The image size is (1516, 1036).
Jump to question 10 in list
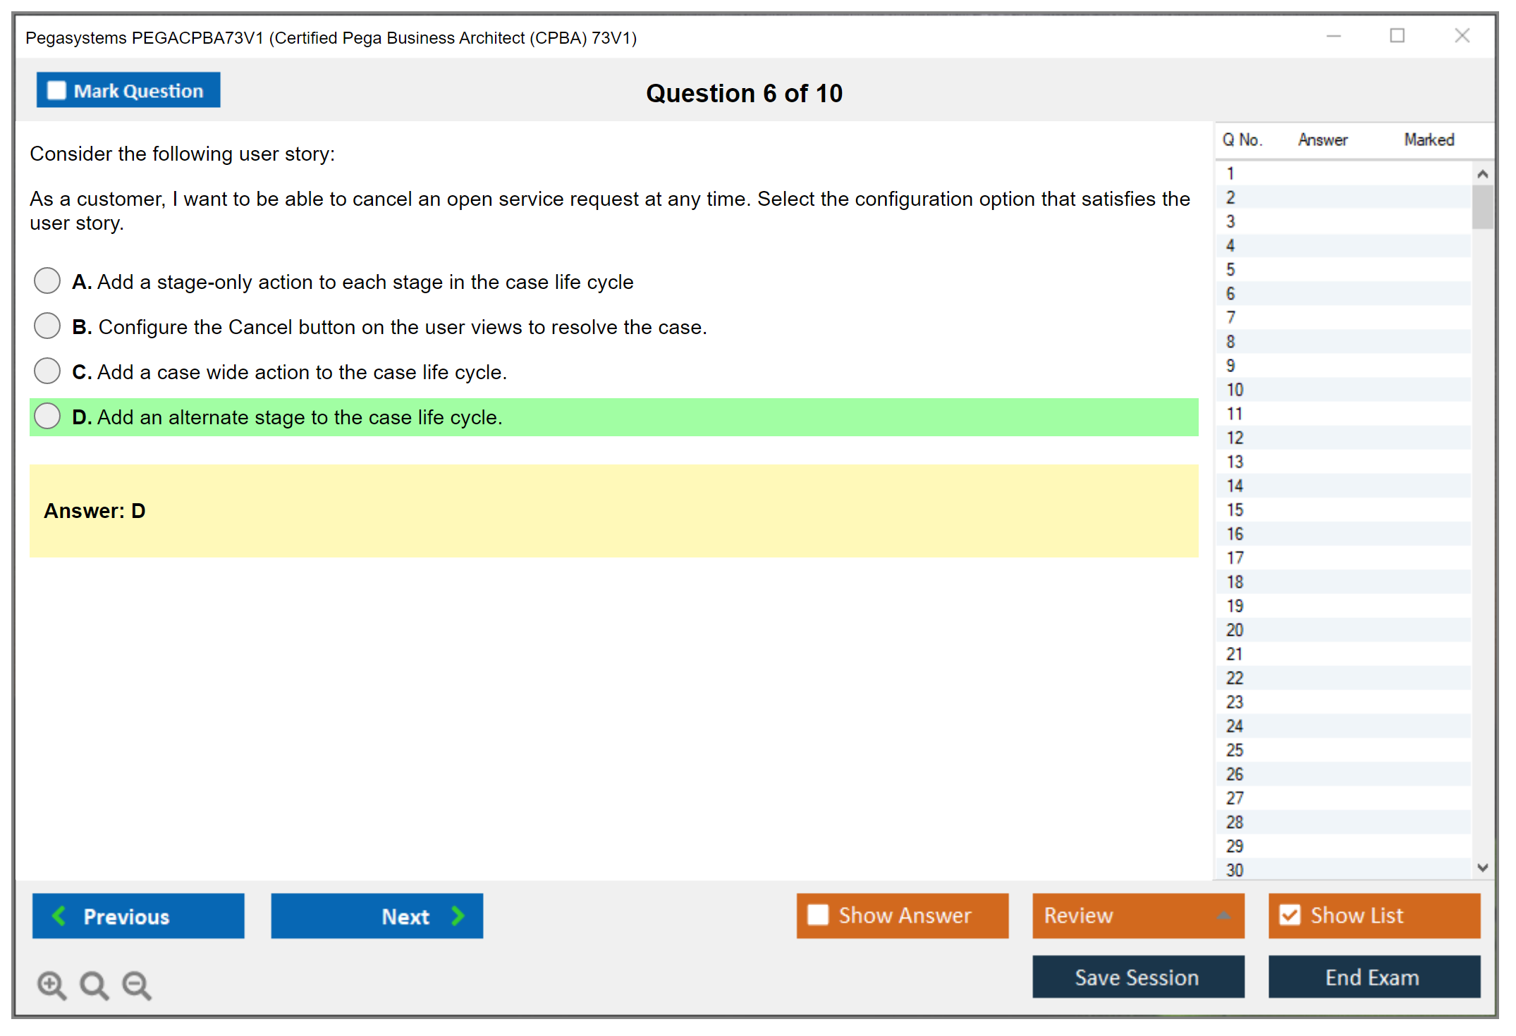(1235, 390)
